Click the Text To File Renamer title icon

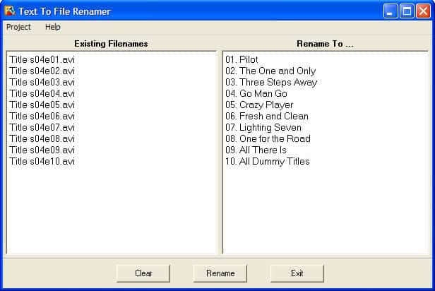(x=10, y=11)
